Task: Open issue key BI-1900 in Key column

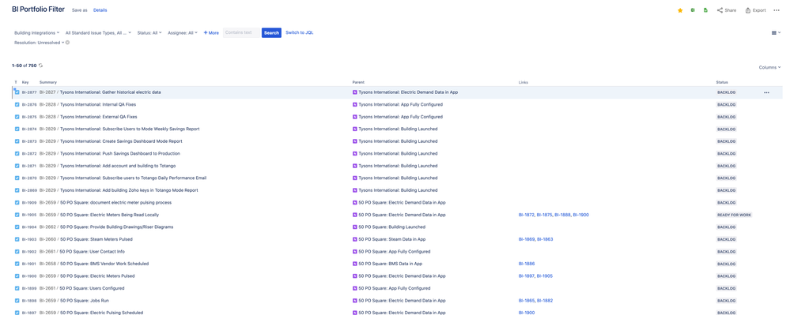Action: tap(29, 276)
